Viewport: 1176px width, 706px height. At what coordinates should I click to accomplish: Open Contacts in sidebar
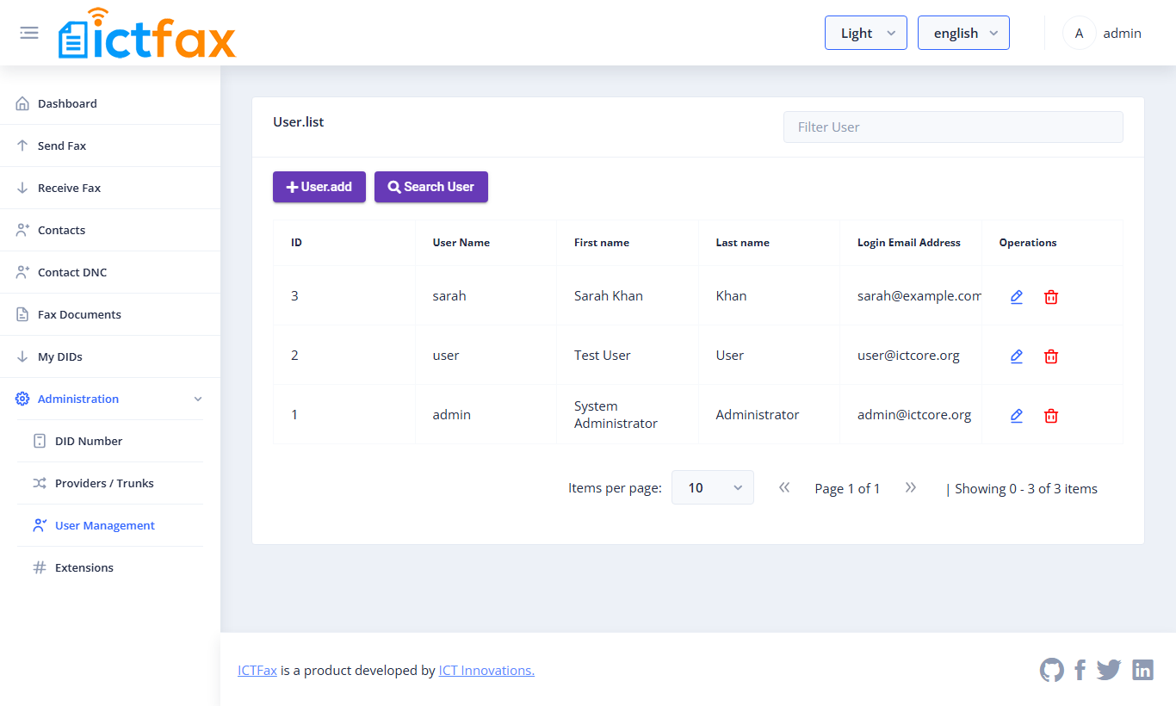(x=110, y=230)
